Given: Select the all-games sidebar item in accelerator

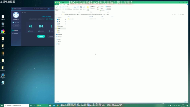Looking at the screenshot, I should [16, 33].
